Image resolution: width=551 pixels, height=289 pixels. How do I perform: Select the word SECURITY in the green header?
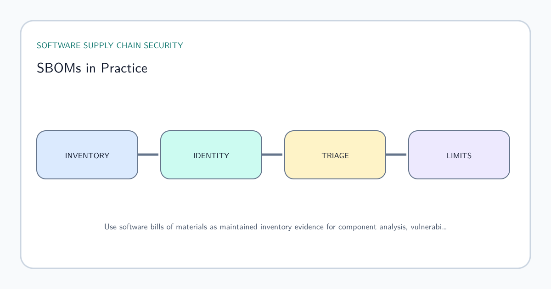point(163,45)
